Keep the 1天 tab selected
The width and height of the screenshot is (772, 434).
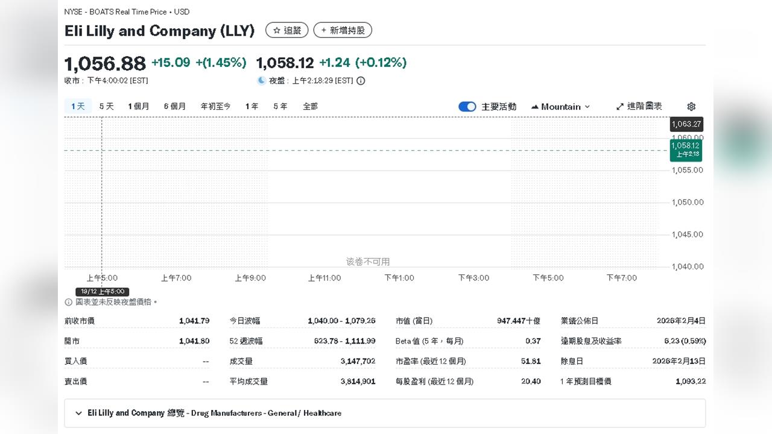(77, 105)
